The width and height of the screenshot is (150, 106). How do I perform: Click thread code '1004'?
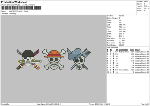point(132,52)
